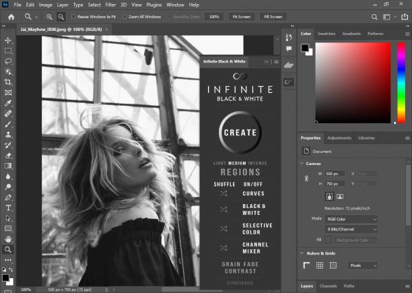Screen dimensions: 412x293
Task: Select the Brush tool
Action: [8, 124]
